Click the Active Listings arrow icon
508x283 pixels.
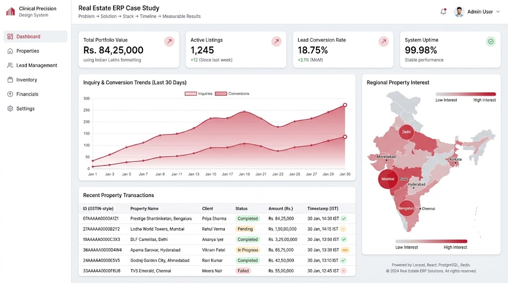click(x=276, y=42)
